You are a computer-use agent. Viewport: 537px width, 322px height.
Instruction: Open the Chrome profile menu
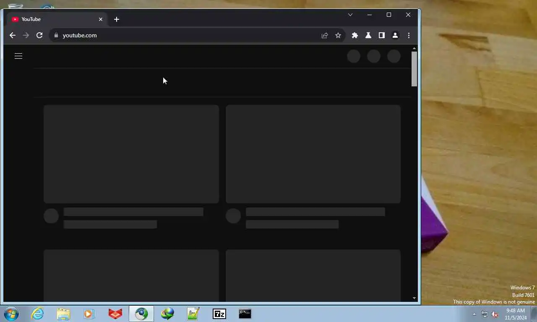click(x=395, y=35)
